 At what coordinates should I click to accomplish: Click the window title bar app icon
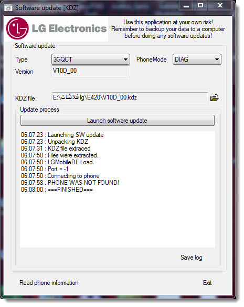pos(8,8)
